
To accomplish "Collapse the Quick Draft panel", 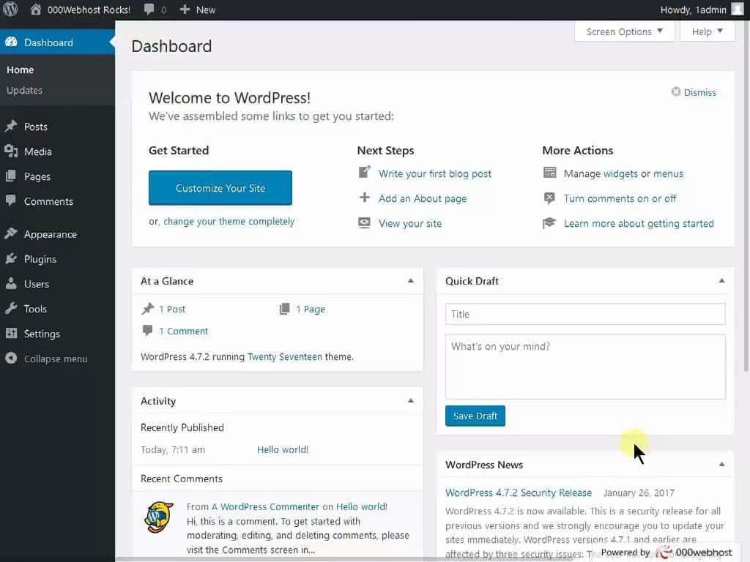I will click(721, 281).
